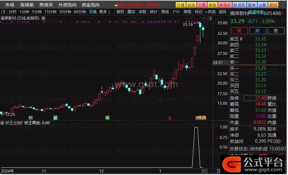Viewport: 288px width, 175px height.
Task: Click the 申新 button
Action: [213, 5]
